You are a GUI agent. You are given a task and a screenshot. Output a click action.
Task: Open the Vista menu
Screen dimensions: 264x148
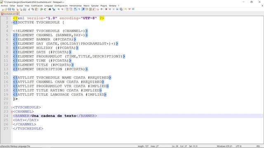(27, 6)
